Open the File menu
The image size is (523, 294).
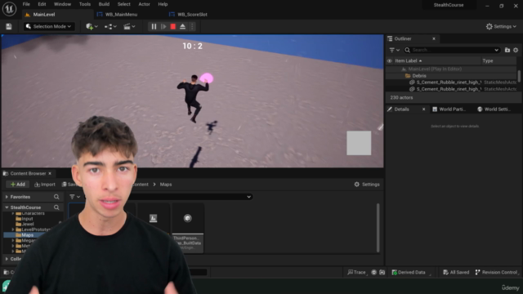(x=26, y=4)
